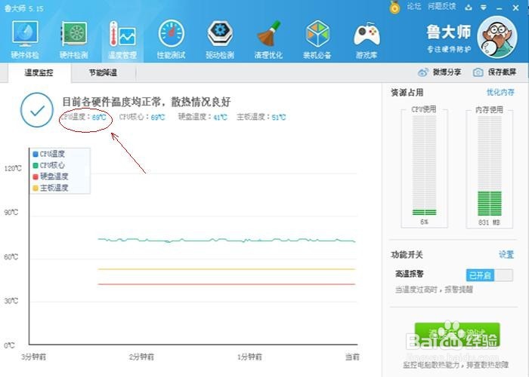Click the 831 MB memory value

click(489, 222)
